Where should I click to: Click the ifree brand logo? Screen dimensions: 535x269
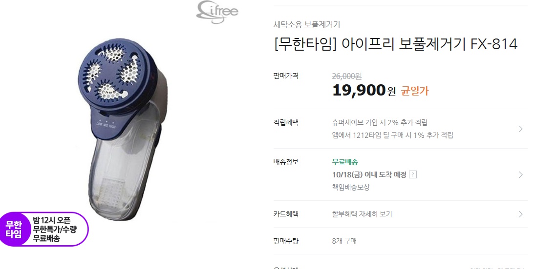point(217,12)
